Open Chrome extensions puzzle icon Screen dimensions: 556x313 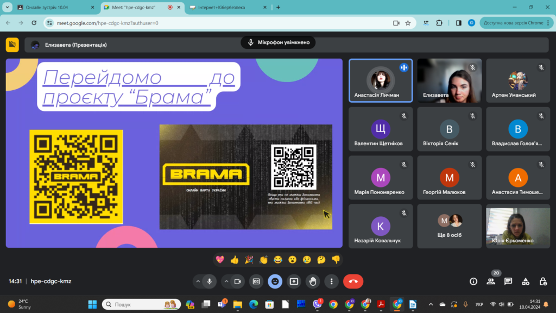[439, 23]
